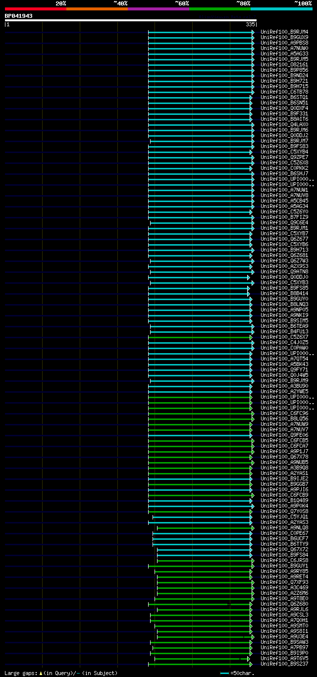The width and height of the screenshot is (317, 677).
Task: Select the query name BP041943
Action: [19, 16]
